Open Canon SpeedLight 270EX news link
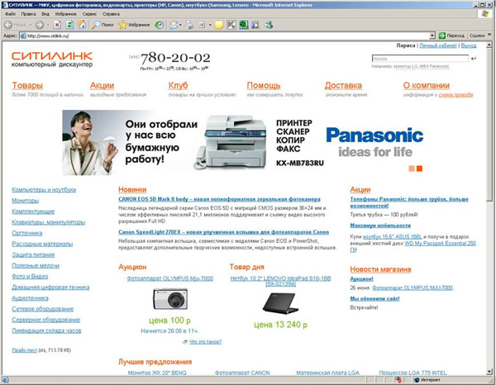Screen dimensions: 496x385 pos(224,232)
